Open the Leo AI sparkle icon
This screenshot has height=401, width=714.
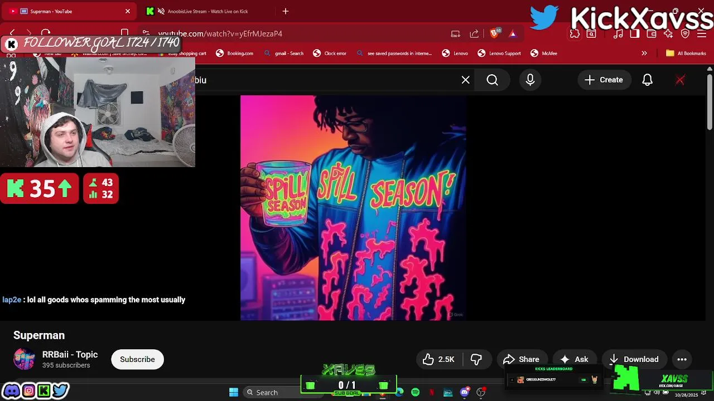pyautogui.click(x=668, y=33)
